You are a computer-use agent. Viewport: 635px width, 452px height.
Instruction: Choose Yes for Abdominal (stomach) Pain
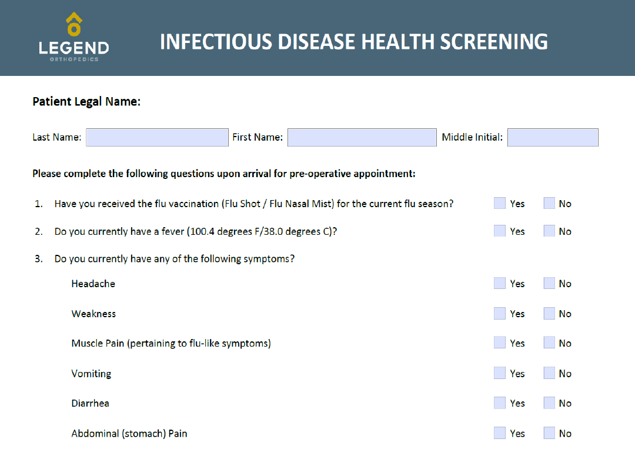[x=500, y=433]
